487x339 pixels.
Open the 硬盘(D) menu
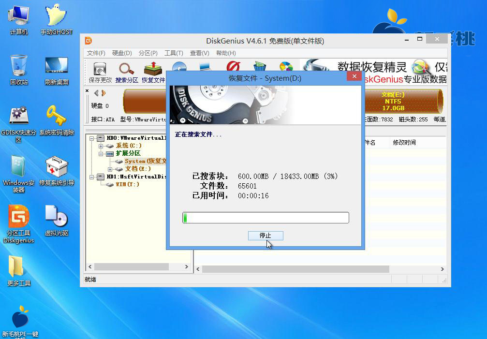pos(122,53)
